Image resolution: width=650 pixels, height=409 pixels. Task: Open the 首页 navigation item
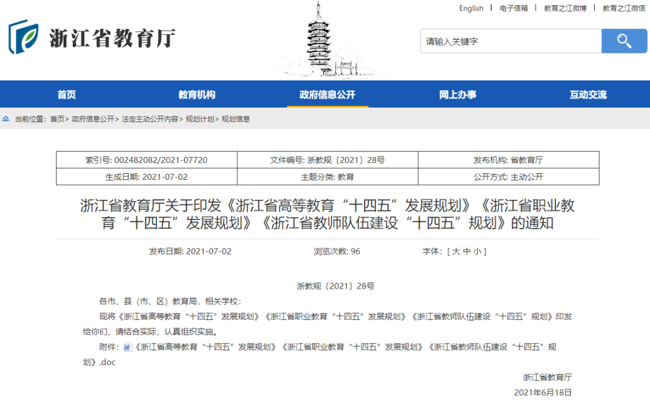(66, 94)
